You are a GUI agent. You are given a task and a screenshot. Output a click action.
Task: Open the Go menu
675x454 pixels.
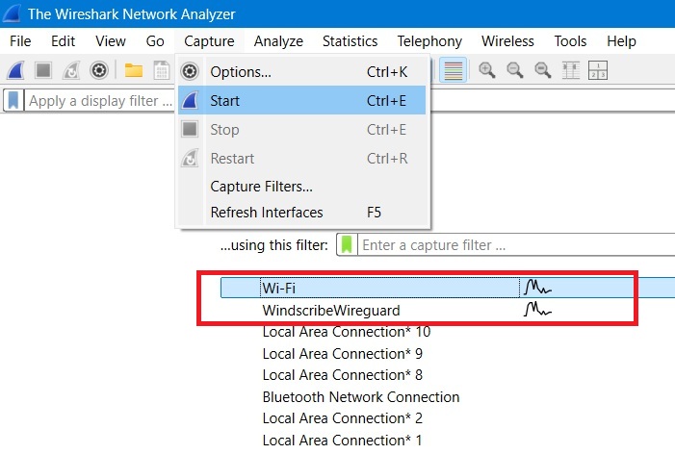(155, 41)
